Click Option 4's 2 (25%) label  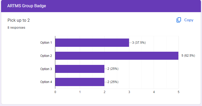coord(113,82)
